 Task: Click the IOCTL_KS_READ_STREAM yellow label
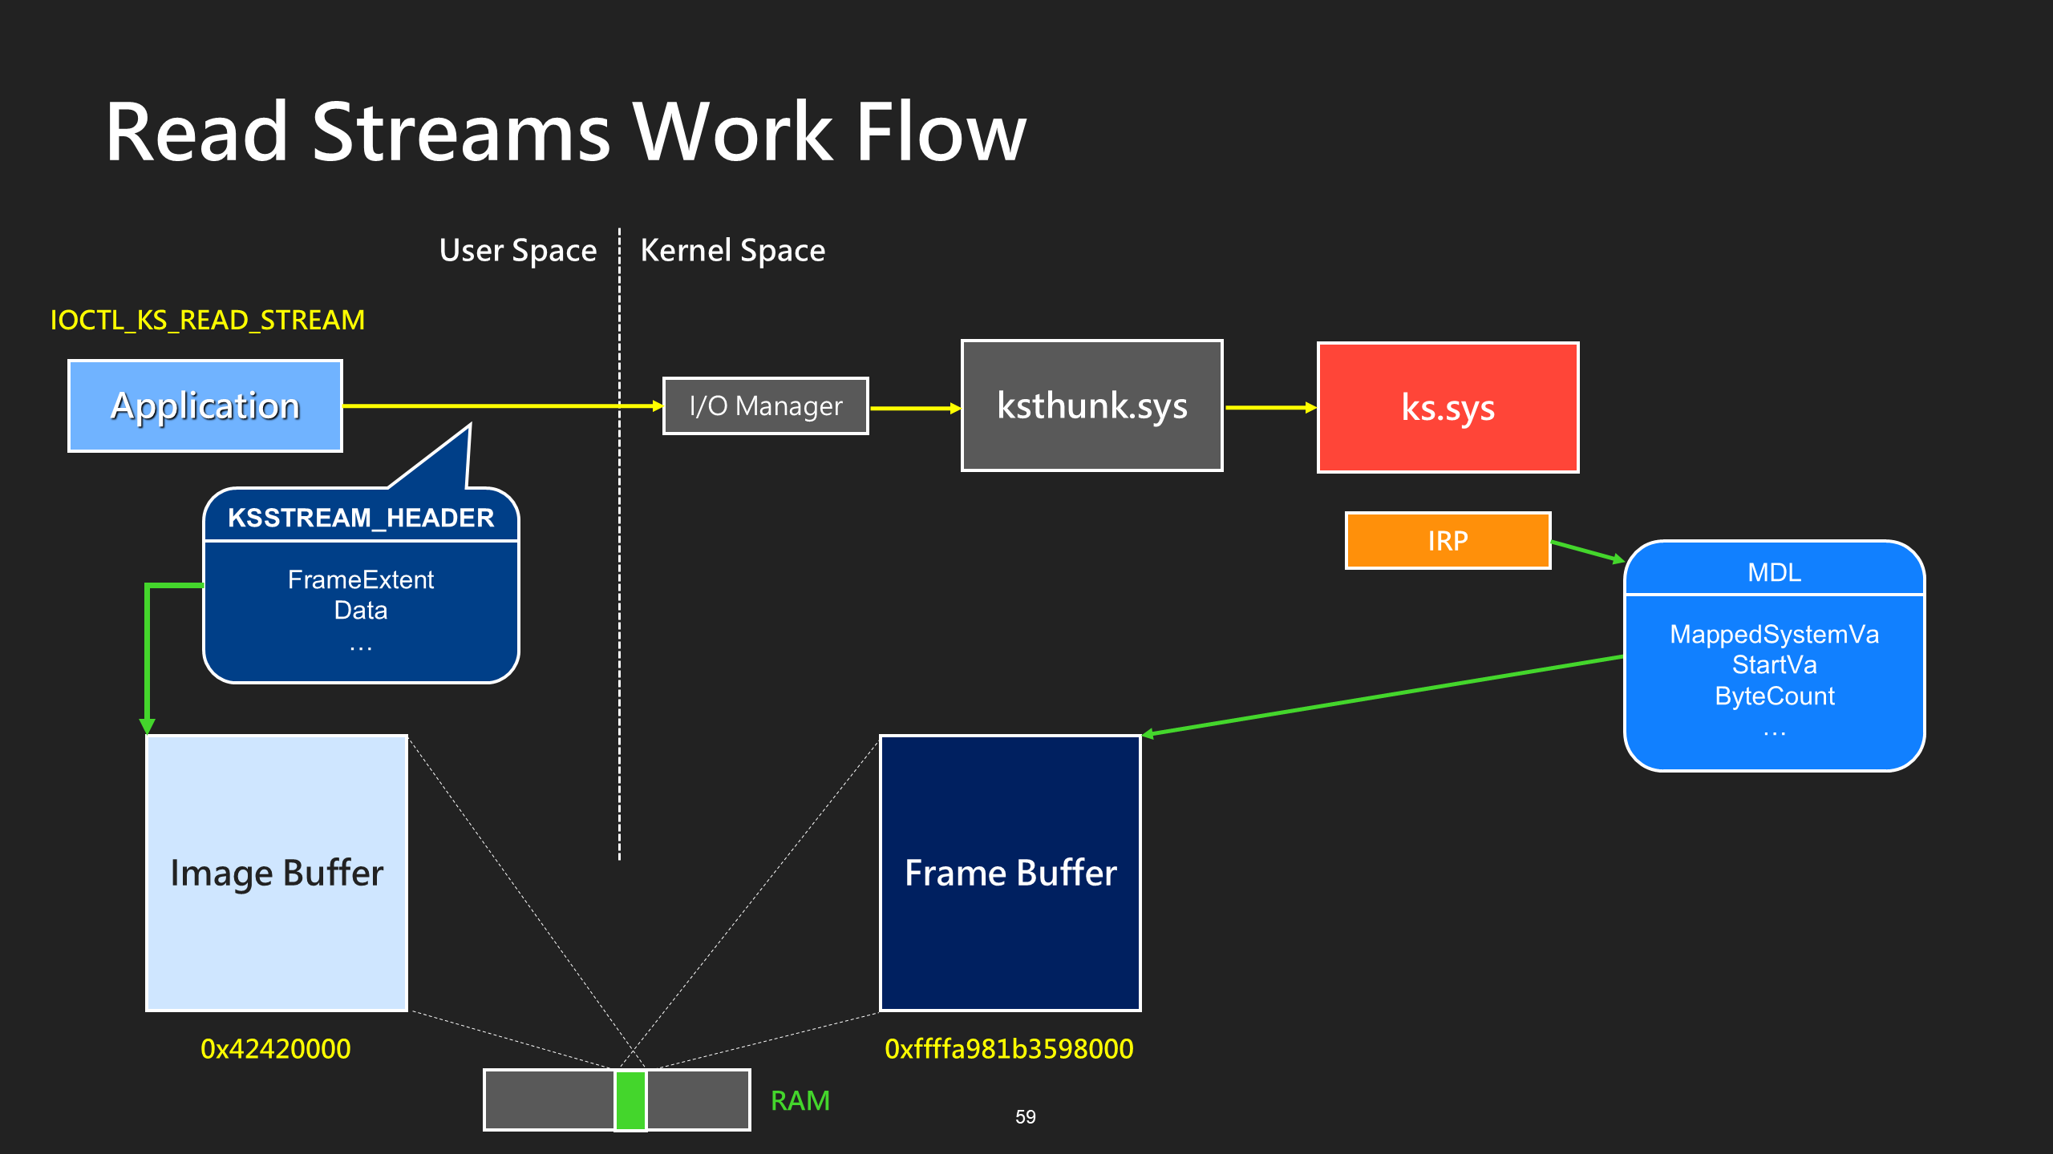(208, 321)
